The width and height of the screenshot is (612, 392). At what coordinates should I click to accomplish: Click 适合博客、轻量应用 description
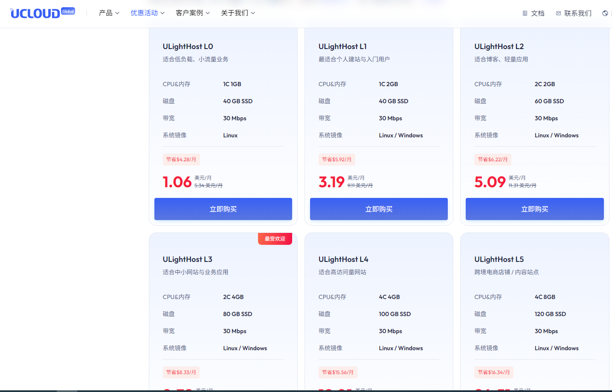coord(501,59)
